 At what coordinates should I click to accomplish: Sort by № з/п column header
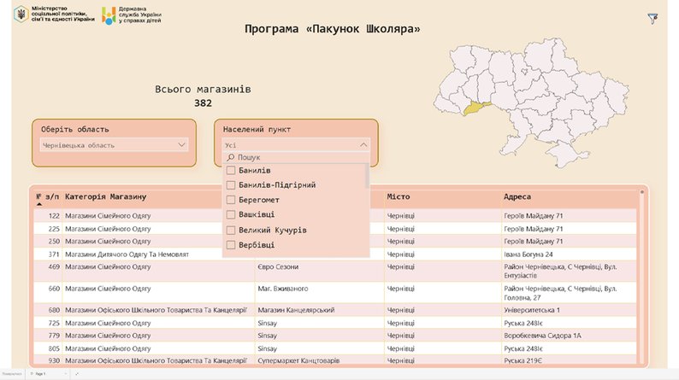tap(47, 196)
